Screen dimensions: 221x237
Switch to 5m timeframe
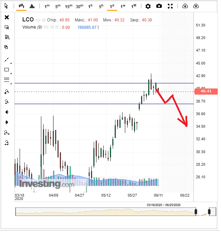click(x=58, y=6)
